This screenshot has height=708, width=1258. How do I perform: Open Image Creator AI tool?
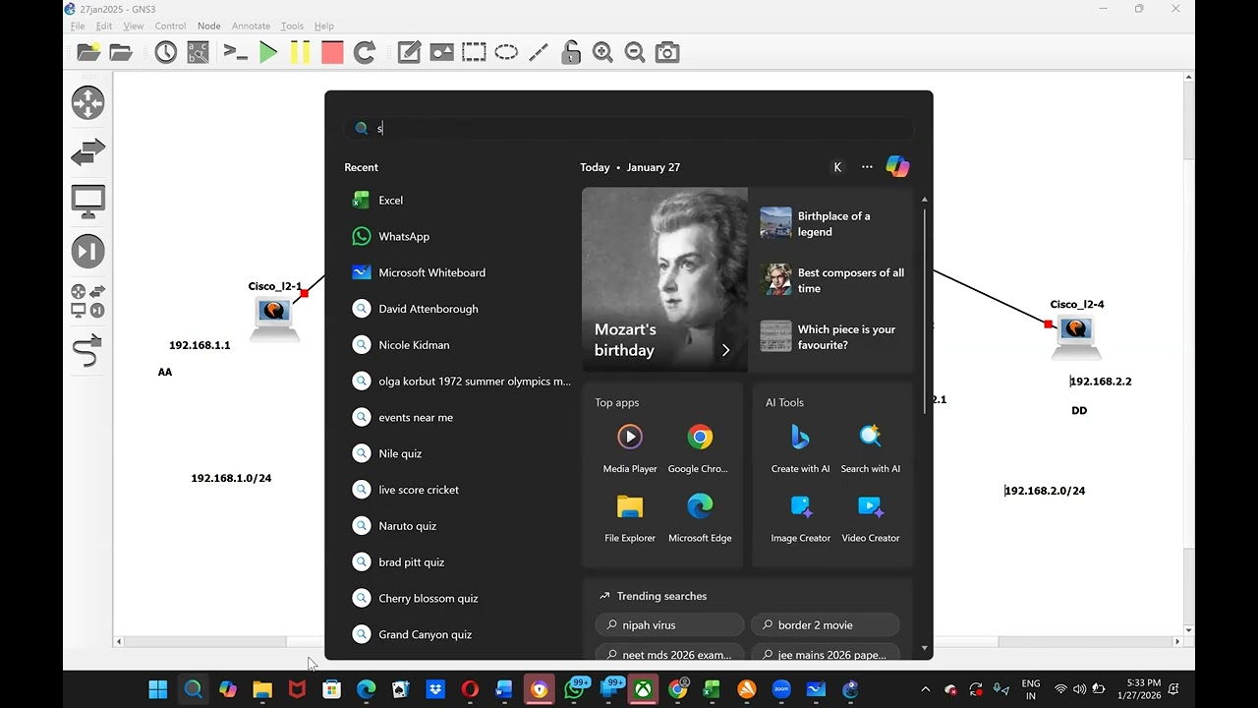pos(800,517)
